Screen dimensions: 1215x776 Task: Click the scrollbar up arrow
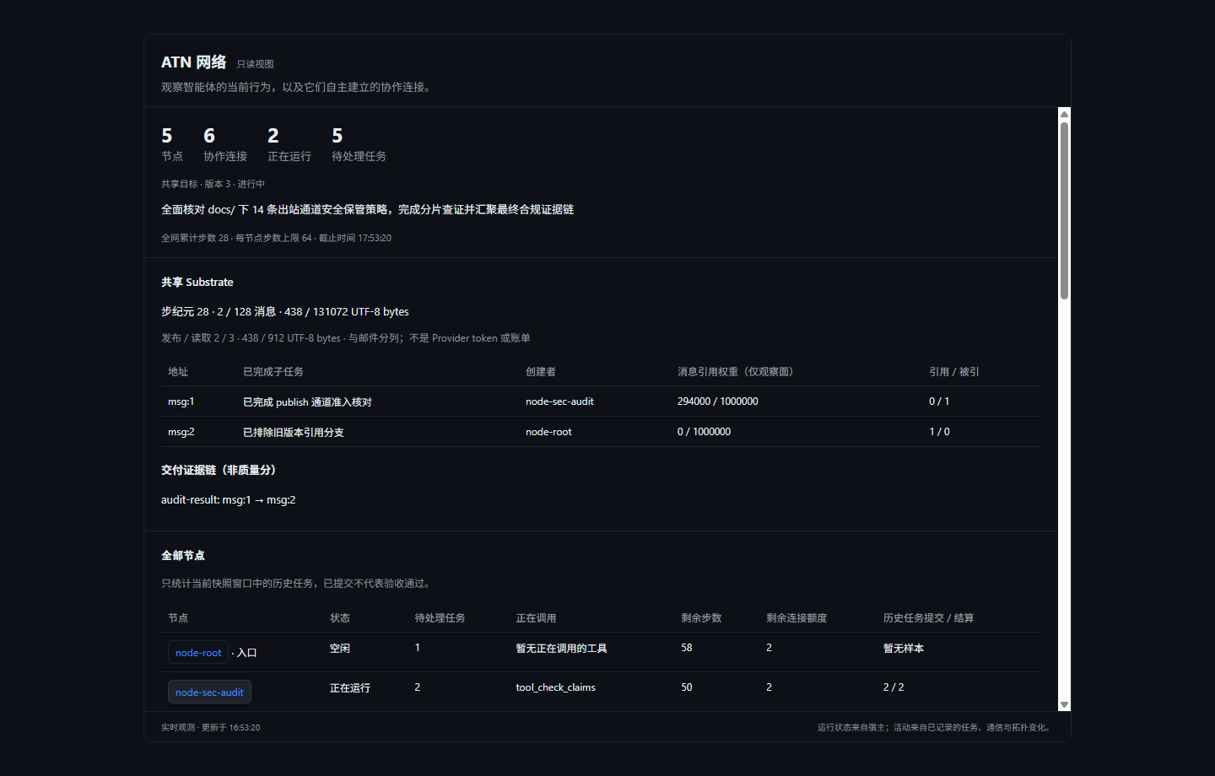click(x=1064, y=114)
